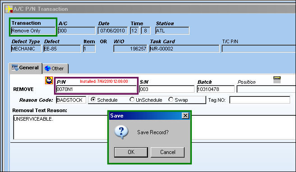Click the A/C field containing 300
The image size is (296, 172).
(77, 31)
